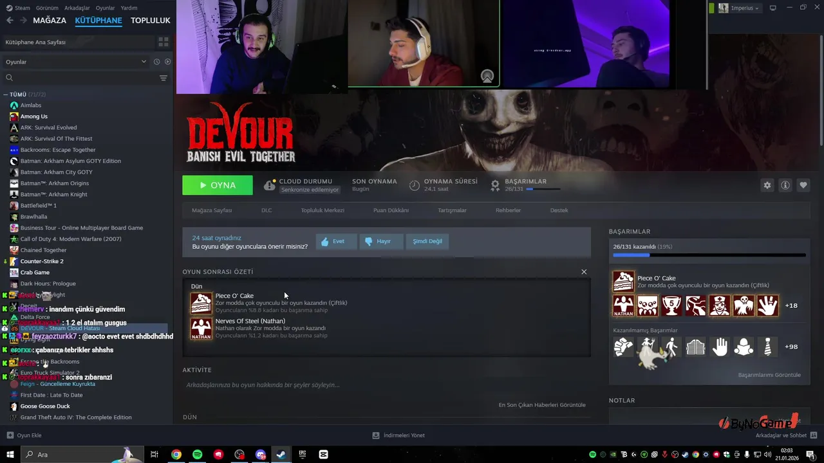Open the big picture monitor icon
Viewport: 824px width, 463px height.
773,8
